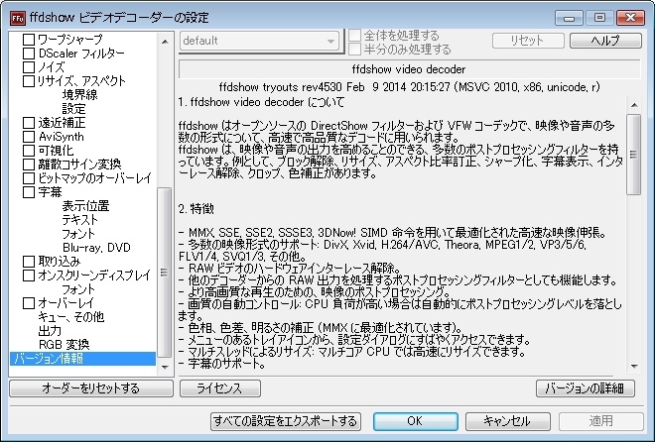Toggle the ワープシャープ checkbox
655x442 pixels.
click(x=29, y=40)
